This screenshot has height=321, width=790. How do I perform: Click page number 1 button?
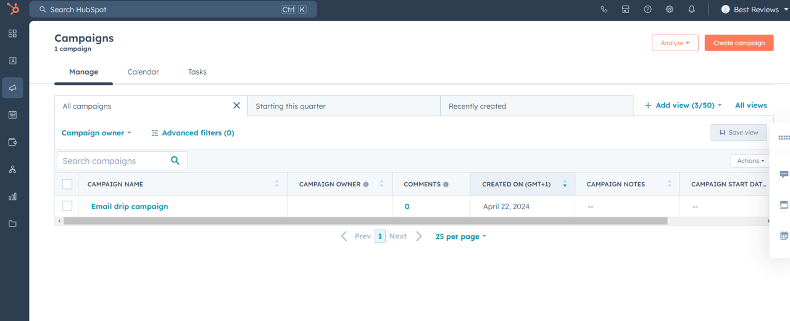[x=380, y=236]
